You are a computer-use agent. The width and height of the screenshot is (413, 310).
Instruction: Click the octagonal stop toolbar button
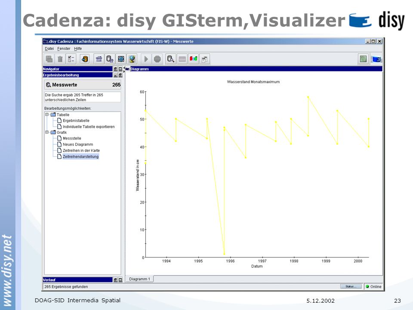coord(157,59)
